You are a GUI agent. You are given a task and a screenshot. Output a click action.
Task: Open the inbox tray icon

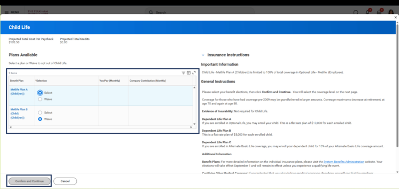(379, 12)
